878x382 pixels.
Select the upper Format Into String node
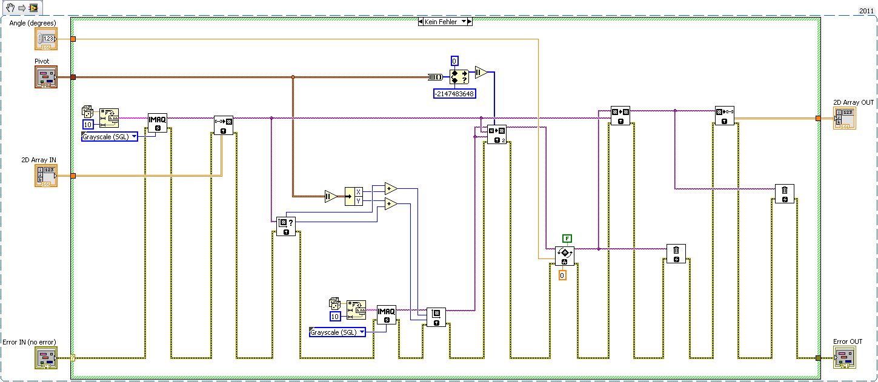coord(110,118)
